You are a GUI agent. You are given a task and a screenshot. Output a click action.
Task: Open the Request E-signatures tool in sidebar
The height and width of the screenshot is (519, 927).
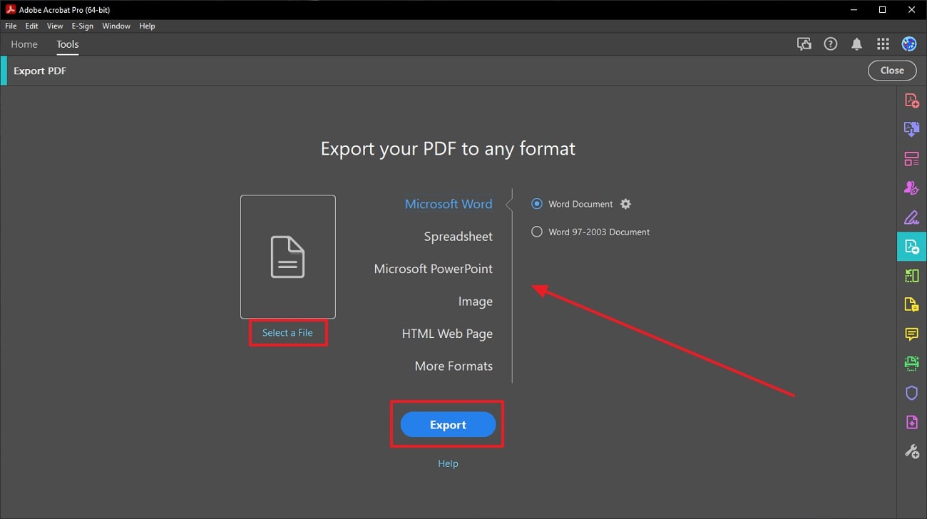point(911,188)
